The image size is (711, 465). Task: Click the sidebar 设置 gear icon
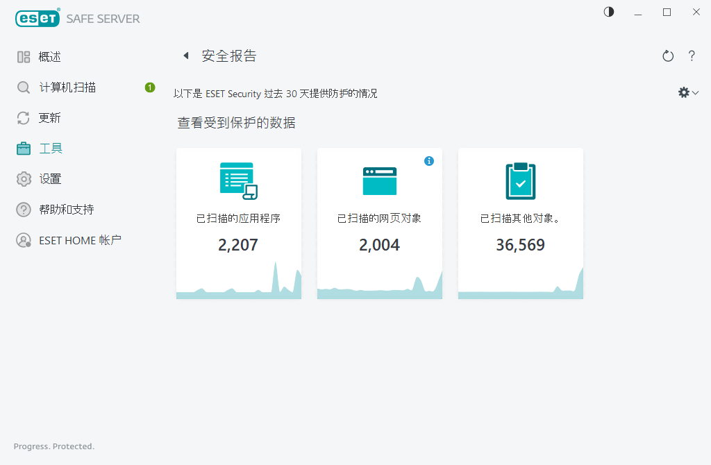(x=23, y=178)
